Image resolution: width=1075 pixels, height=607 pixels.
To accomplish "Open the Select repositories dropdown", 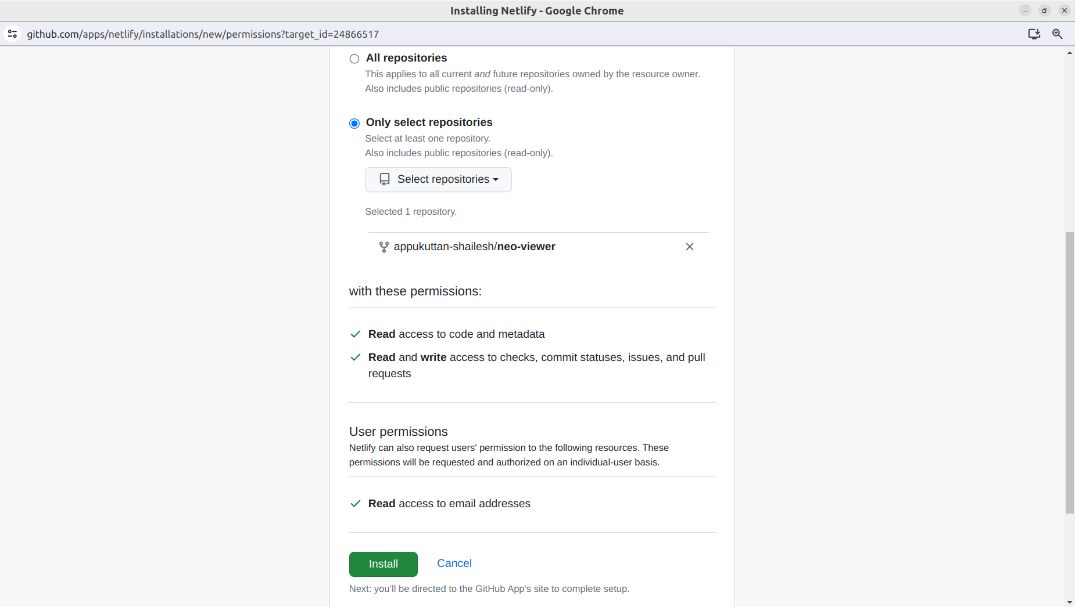I will [438, 179].
